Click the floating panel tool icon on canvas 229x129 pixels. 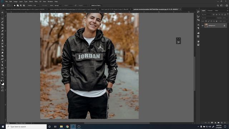coord(179,42)
